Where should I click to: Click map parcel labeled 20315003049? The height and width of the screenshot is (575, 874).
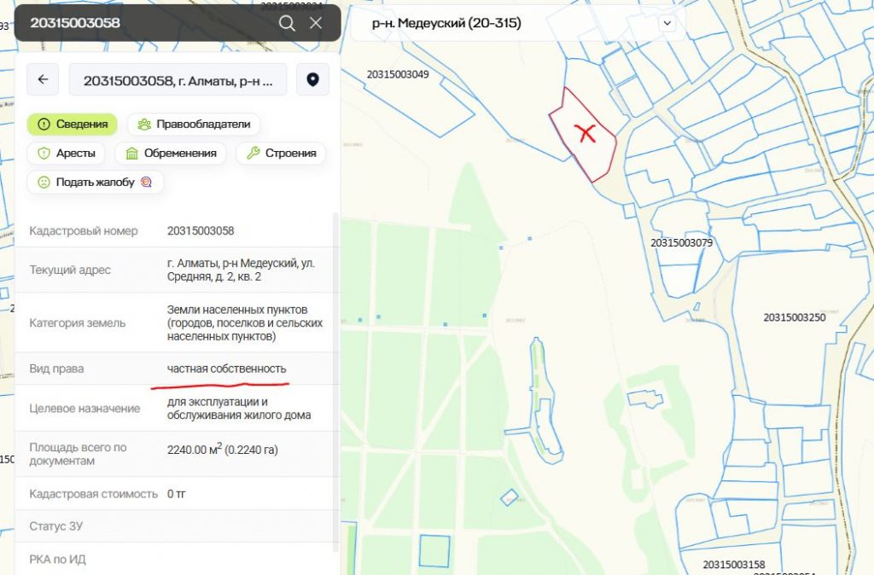tap(397, 74)
